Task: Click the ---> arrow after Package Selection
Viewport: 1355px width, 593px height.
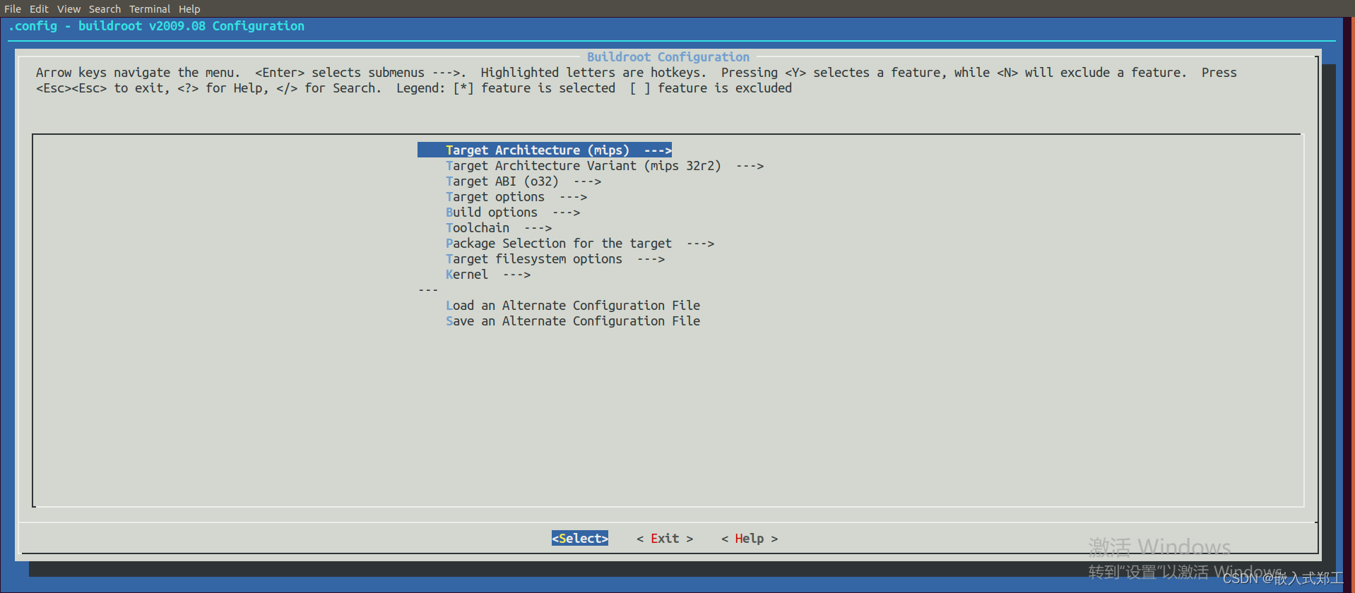Action: [x=700, y=243]
